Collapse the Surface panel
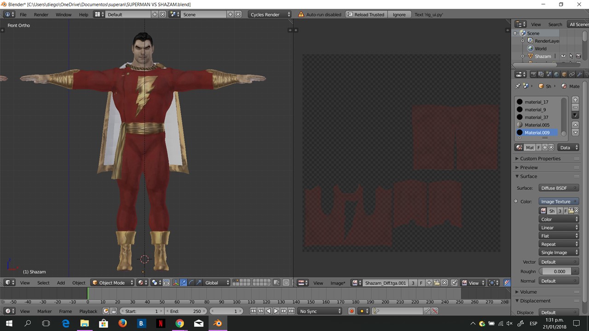589x331 pixels. 528,177
